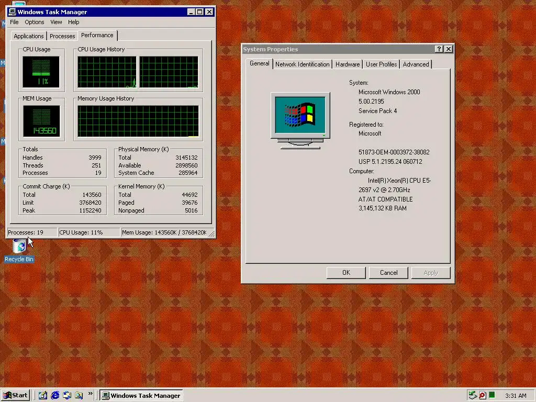Screen dimensions: 536x402
Task: Click Commit Charge Limit value 3768420
Action: [90, 203]
